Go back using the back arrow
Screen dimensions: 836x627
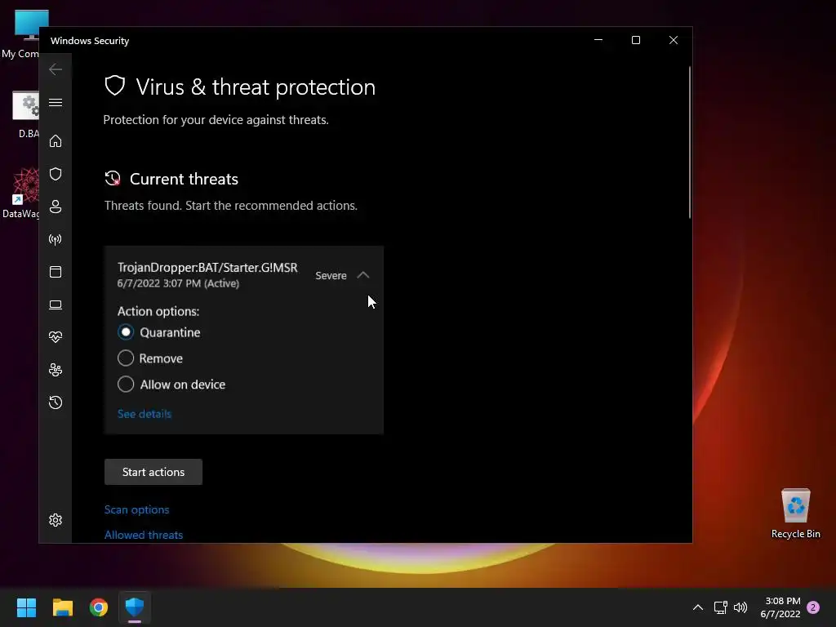click(x=56, y=69)
